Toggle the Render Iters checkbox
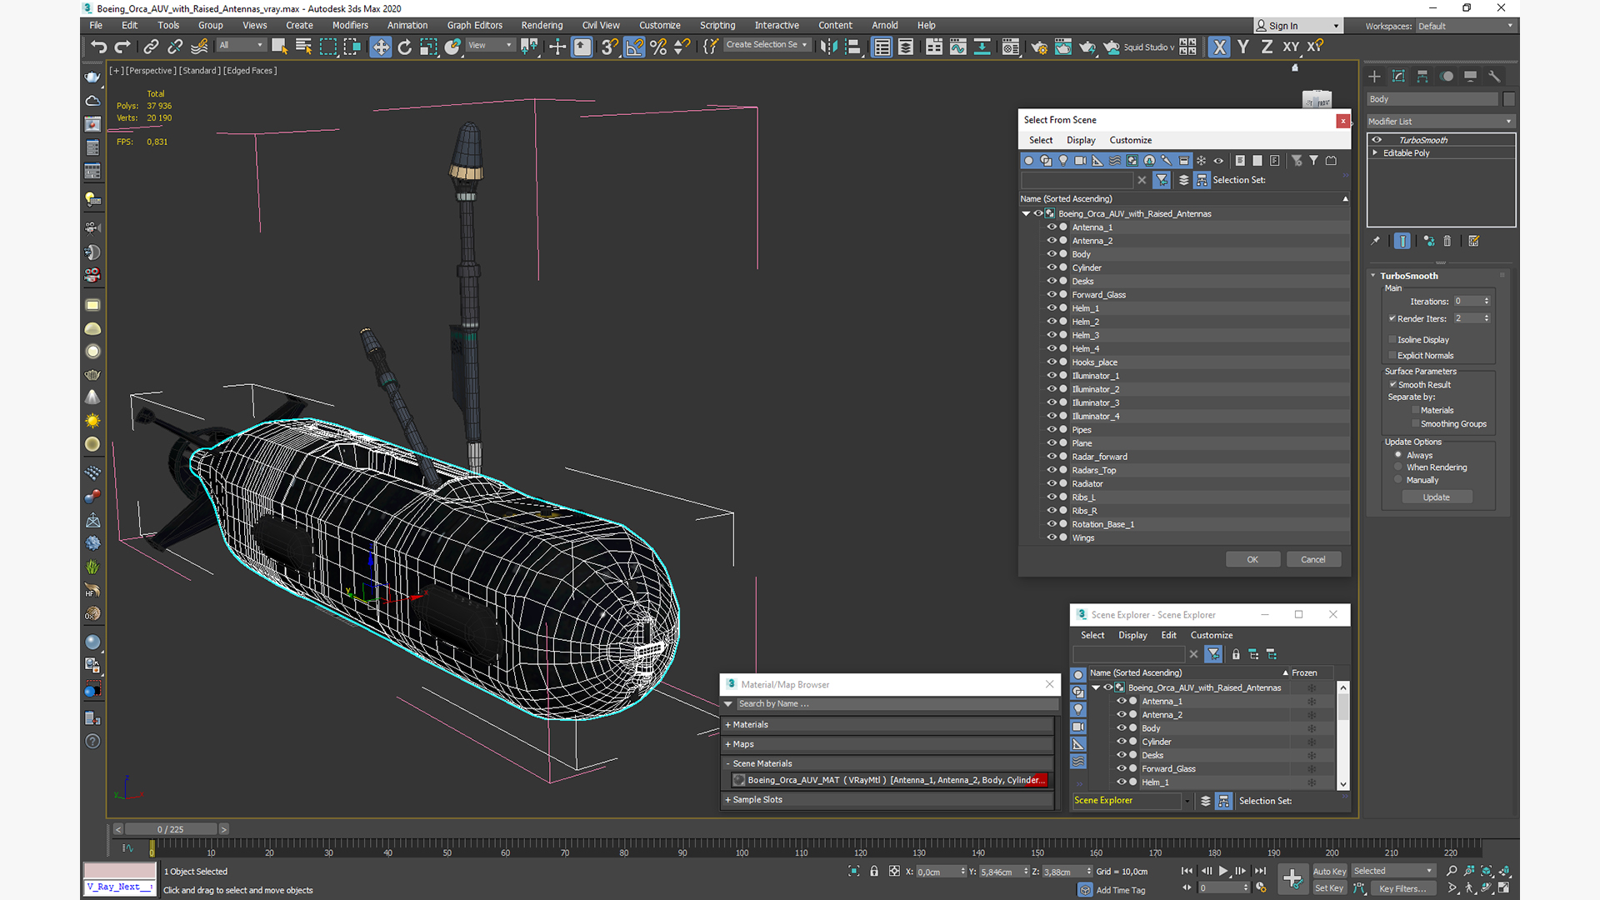 pyautogui.click(x=1392, y=318)
